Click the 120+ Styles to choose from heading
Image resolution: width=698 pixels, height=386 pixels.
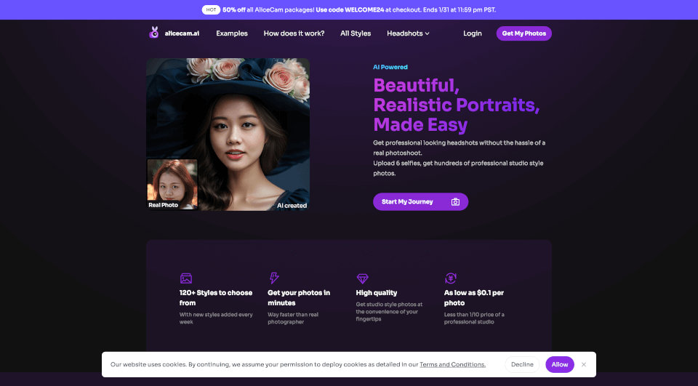216,298
